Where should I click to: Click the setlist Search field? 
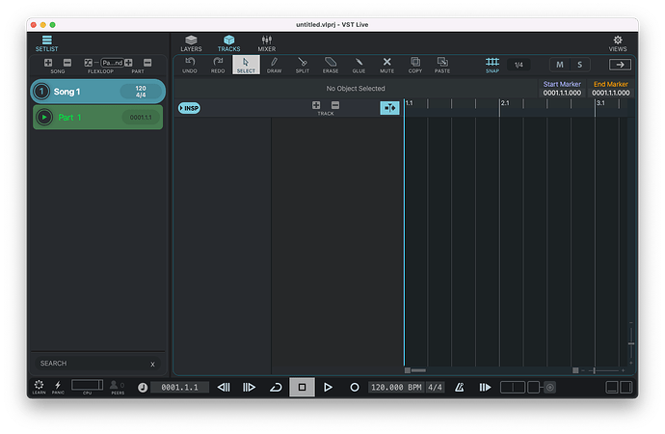[x=92, y=364]
